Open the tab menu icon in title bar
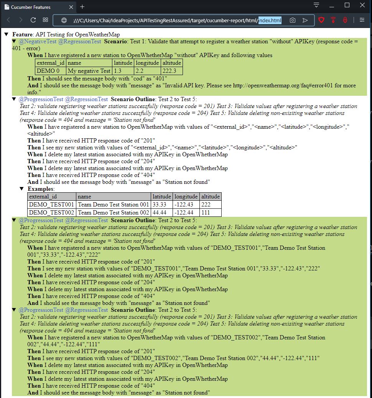372x398 pixels. pyautogui.click(x=316, y=5)
